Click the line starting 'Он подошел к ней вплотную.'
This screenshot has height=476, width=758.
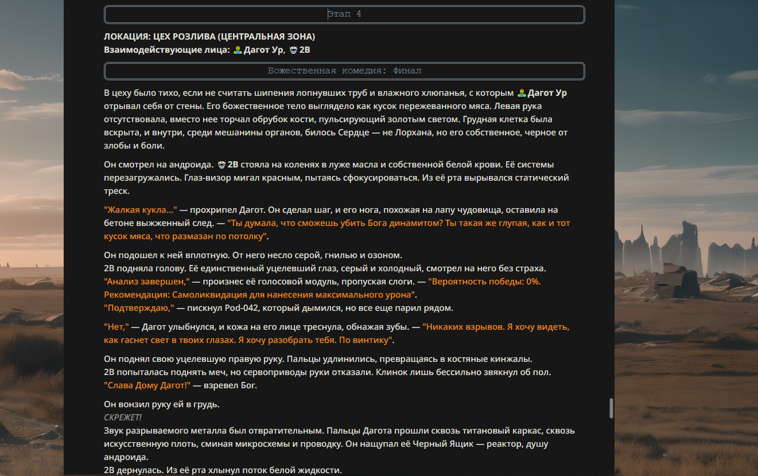[253, 255]
